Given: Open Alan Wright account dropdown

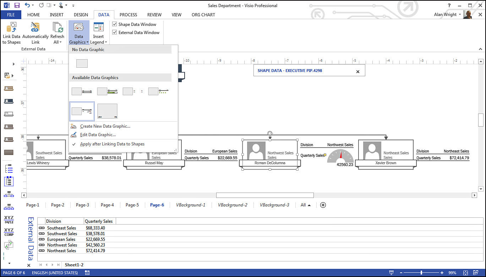Looking at the screenshot, I should [447, 15].
